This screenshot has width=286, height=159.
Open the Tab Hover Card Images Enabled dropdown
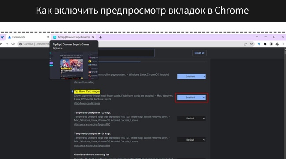pyautogui.click(x=191, y=98)
